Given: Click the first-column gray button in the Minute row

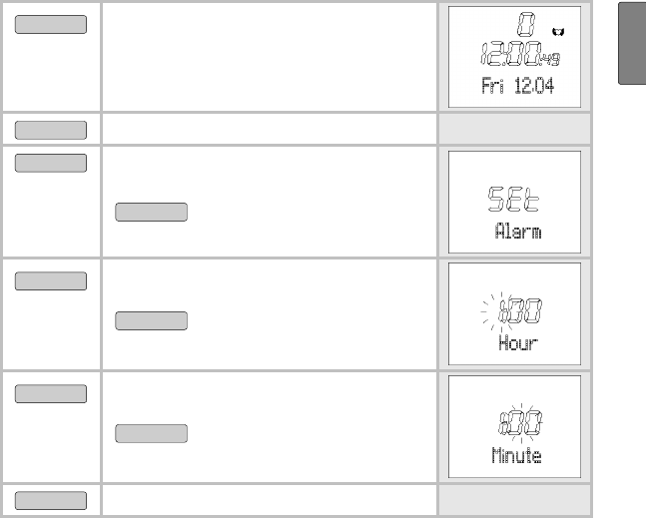Looking at the screenshot, I should point(51,394).
